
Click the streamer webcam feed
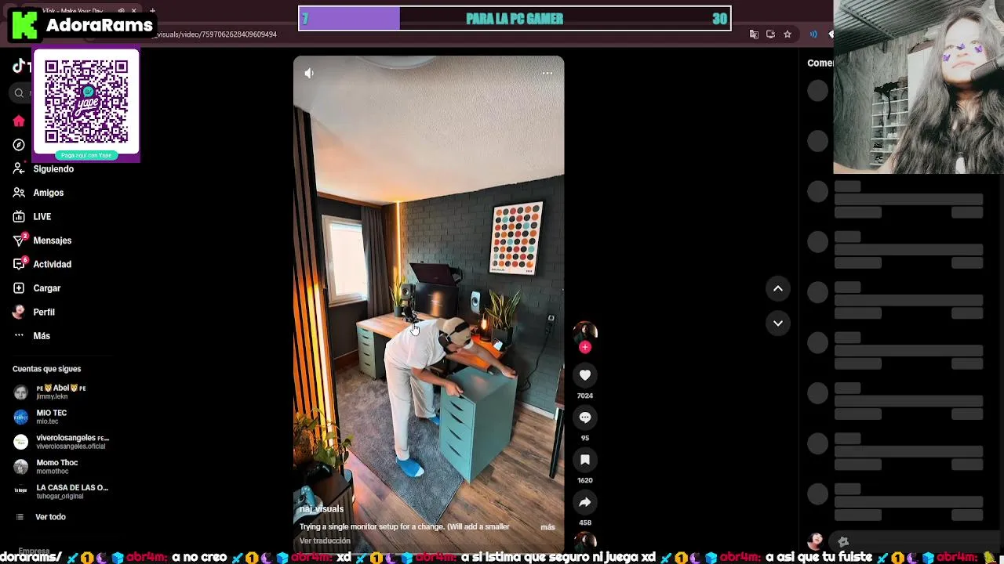click(919, 86)
